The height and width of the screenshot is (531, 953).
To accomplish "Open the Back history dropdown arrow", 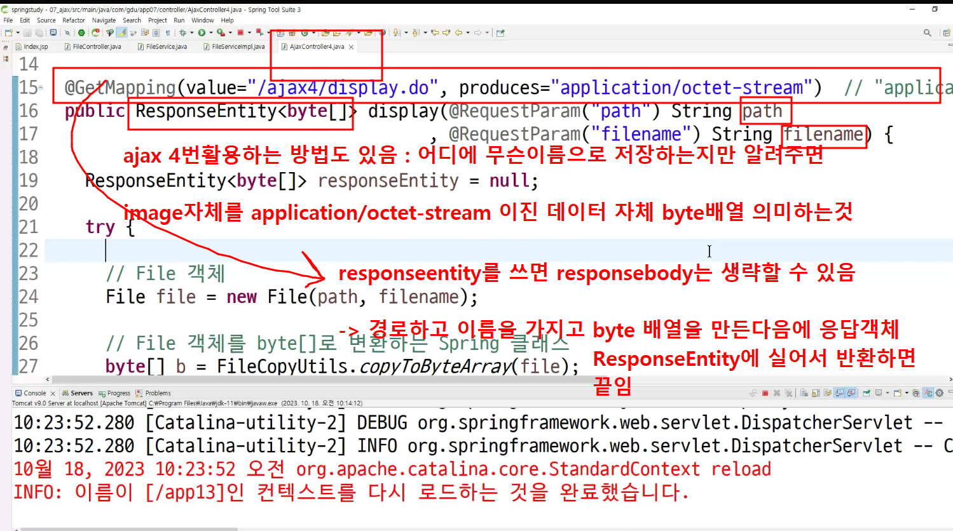I will pos(468,32).
